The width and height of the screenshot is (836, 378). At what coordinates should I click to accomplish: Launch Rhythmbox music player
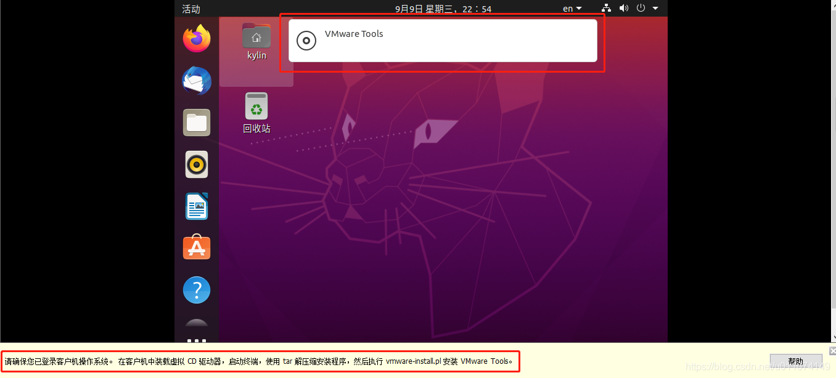pos(197,164)
